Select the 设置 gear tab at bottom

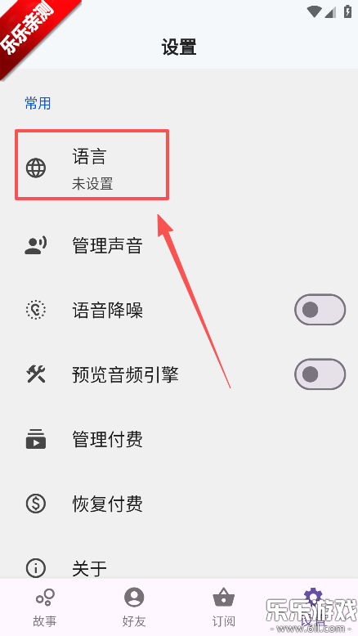click(x=313, y=607)
